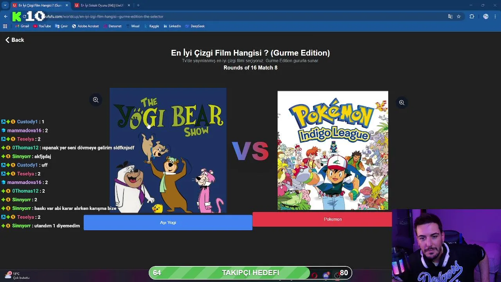Click Sinnyorr's 'baskı var abi' chat message
The width and height of the screenshot is (501, 282).
coord(59,209)
